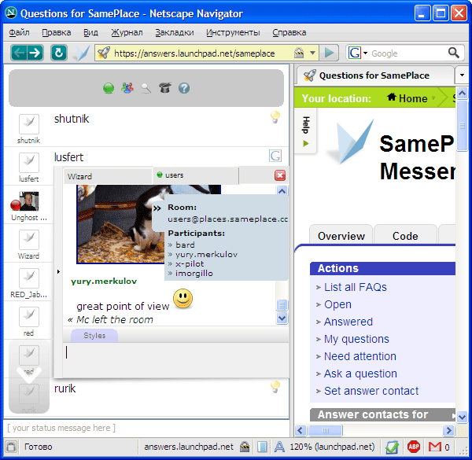Image resolution: width=472 pixels, height=460 pixels.
Task: Click the Gmail notifier status bar icon
Action: click(435, 447)
